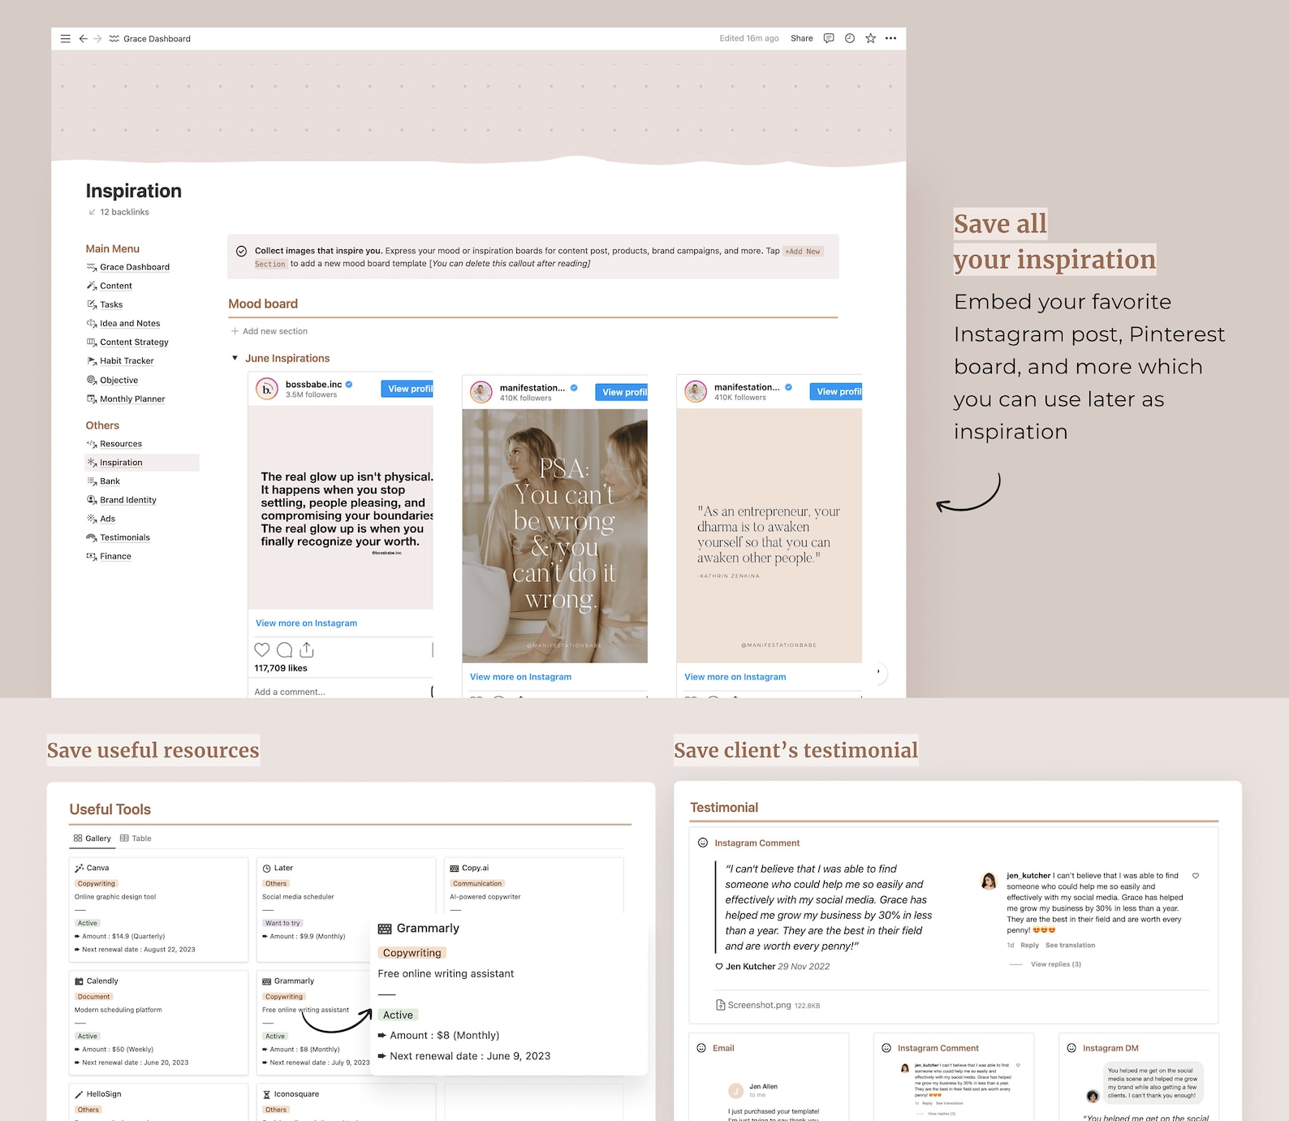The height and width of the screenshot is (1121, 1289).
Task: Open the Calendly tool card
Action: coord(159,1023)
